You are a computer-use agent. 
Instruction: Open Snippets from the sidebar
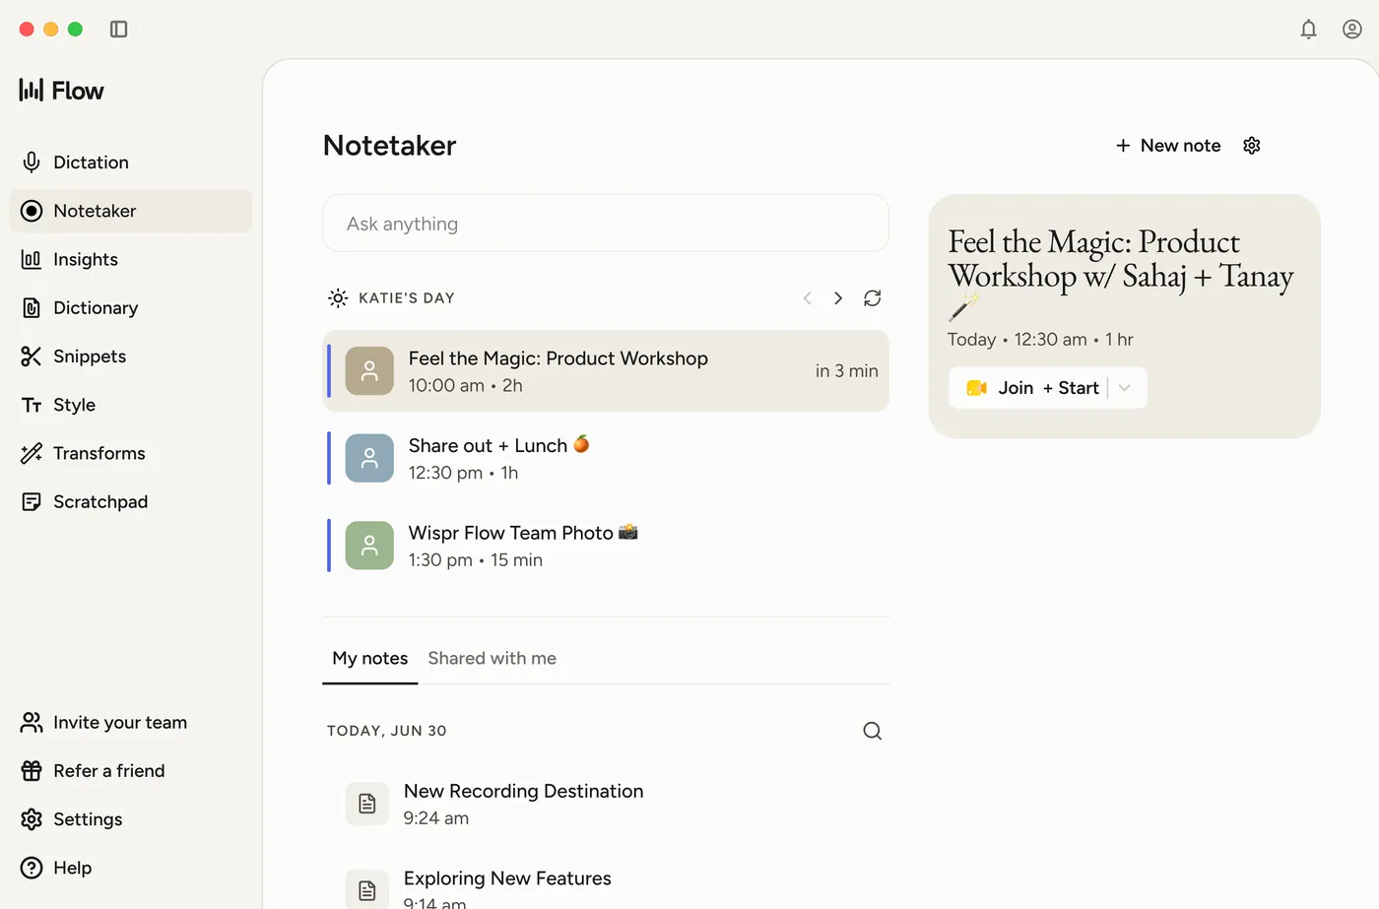[x=131, y=356]
